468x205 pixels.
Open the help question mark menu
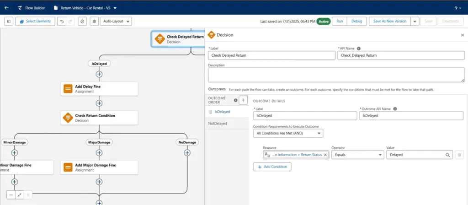(x=457, y=8)
